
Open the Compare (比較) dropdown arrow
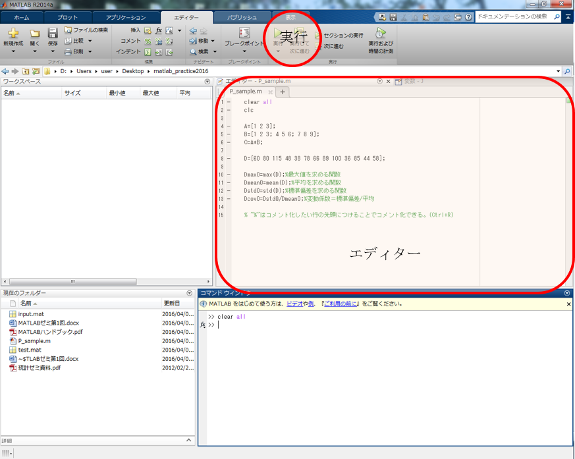coord(90,41)
